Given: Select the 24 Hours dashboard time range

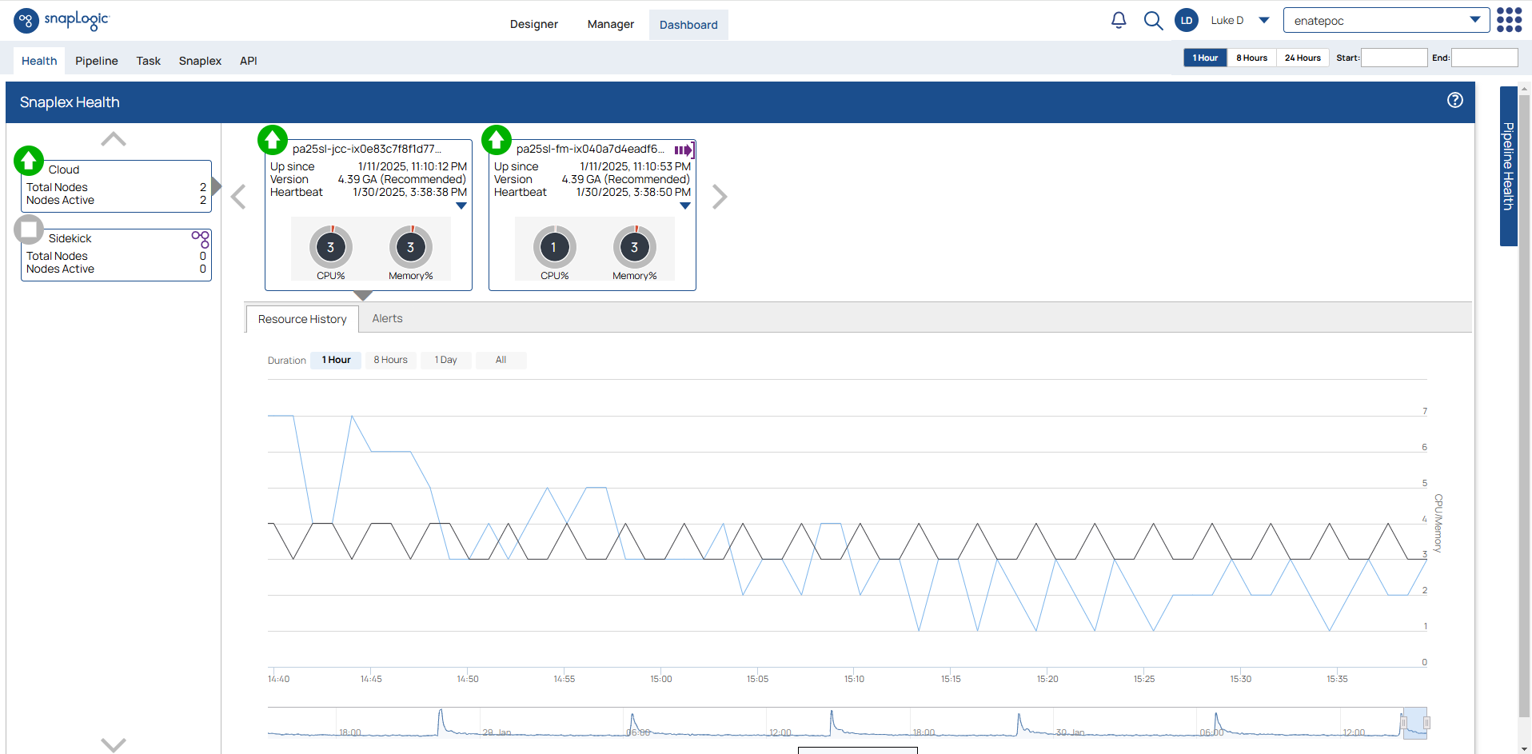Looking at the screenshot, I should click(x=1303, y=58).
